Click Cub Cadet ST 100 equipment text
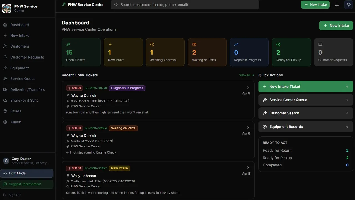 (x=100, y=101)
